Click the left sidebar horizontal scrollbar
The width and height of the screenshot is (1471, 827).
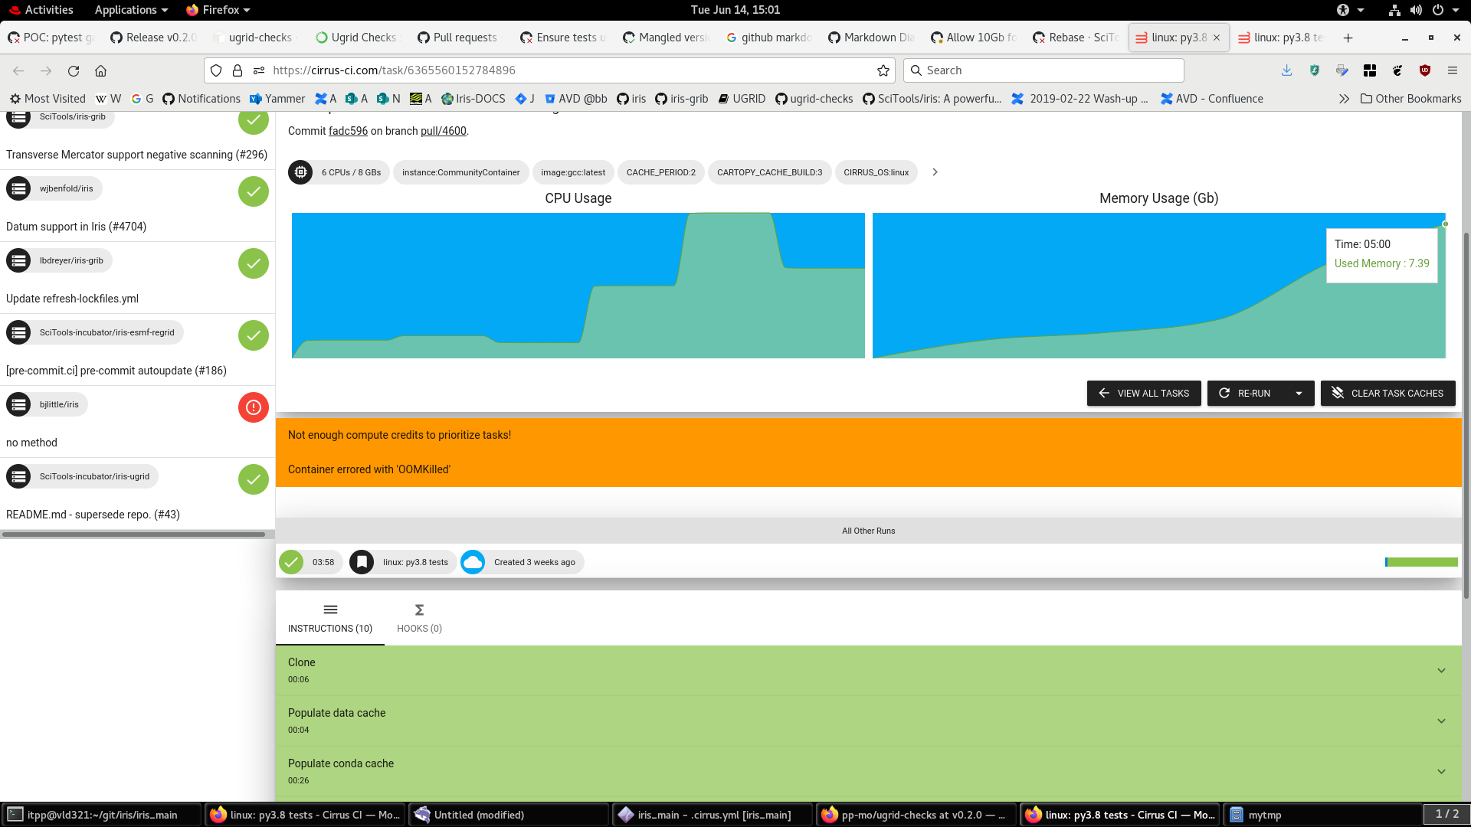(x=134, y=534)
